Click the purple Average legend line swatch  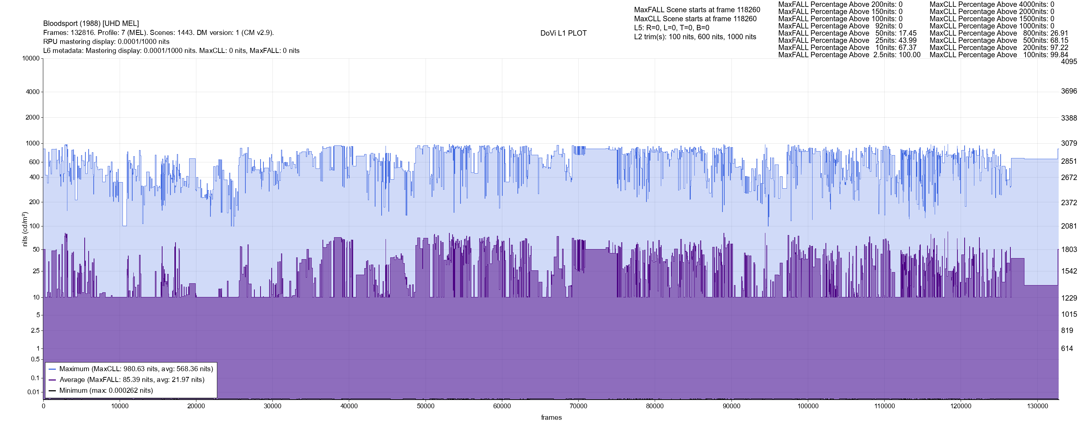click(x=53, y=380)
